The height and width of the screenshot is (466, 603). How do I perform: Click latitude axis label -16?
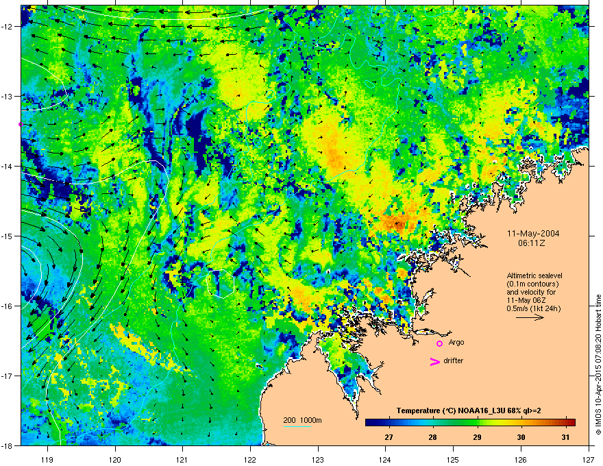click(x=7, y=306)
